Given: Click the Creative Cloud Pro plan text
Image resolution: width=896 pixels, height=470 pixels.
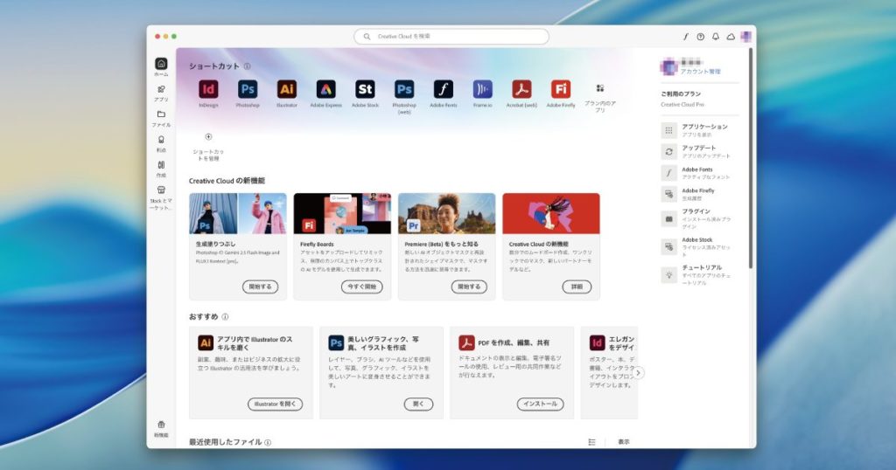Looking at the screenshot, I should 682,104.
